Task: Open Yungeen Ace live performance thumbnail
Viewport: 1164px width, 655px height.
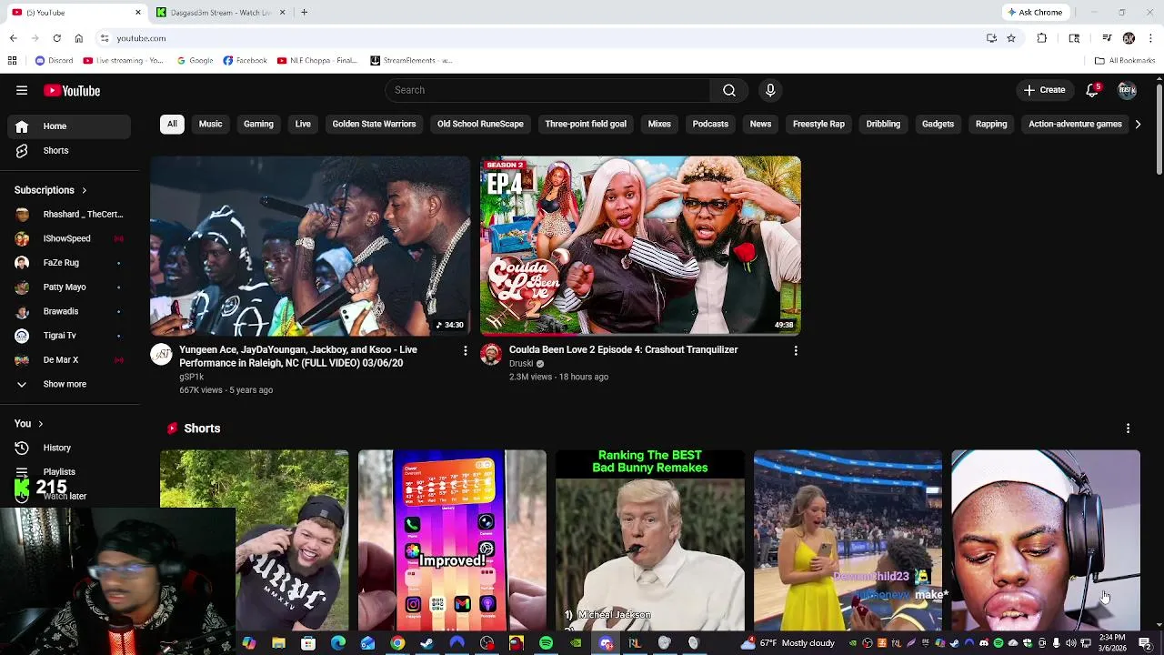Action: [310, 246]
